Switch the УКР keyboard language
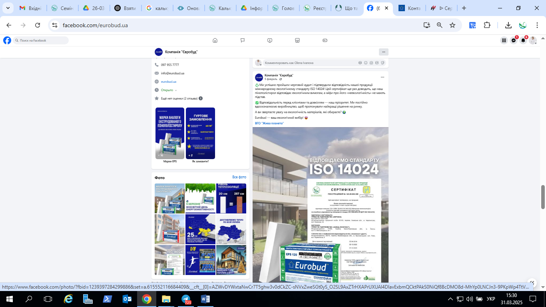The height and width of the screenshot is (307, 546). pyautogui.click(x=491, y=299)
